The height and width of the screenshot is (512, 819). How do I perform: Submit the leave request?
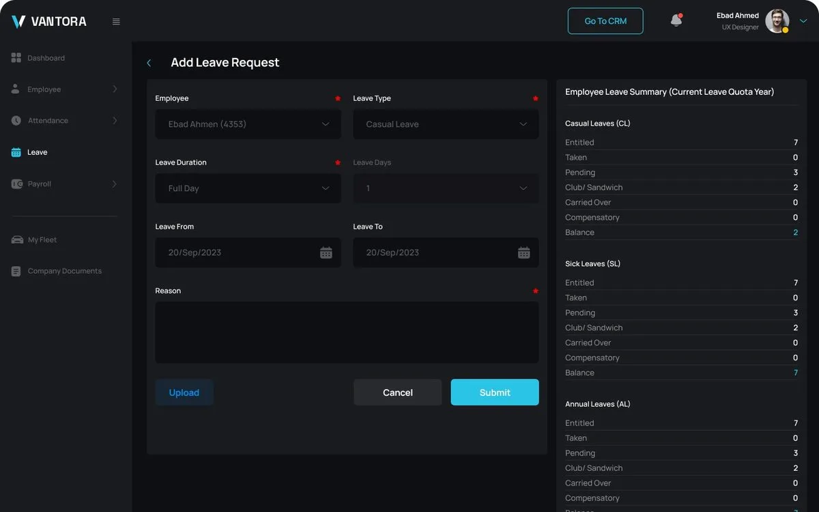[495, 393]
